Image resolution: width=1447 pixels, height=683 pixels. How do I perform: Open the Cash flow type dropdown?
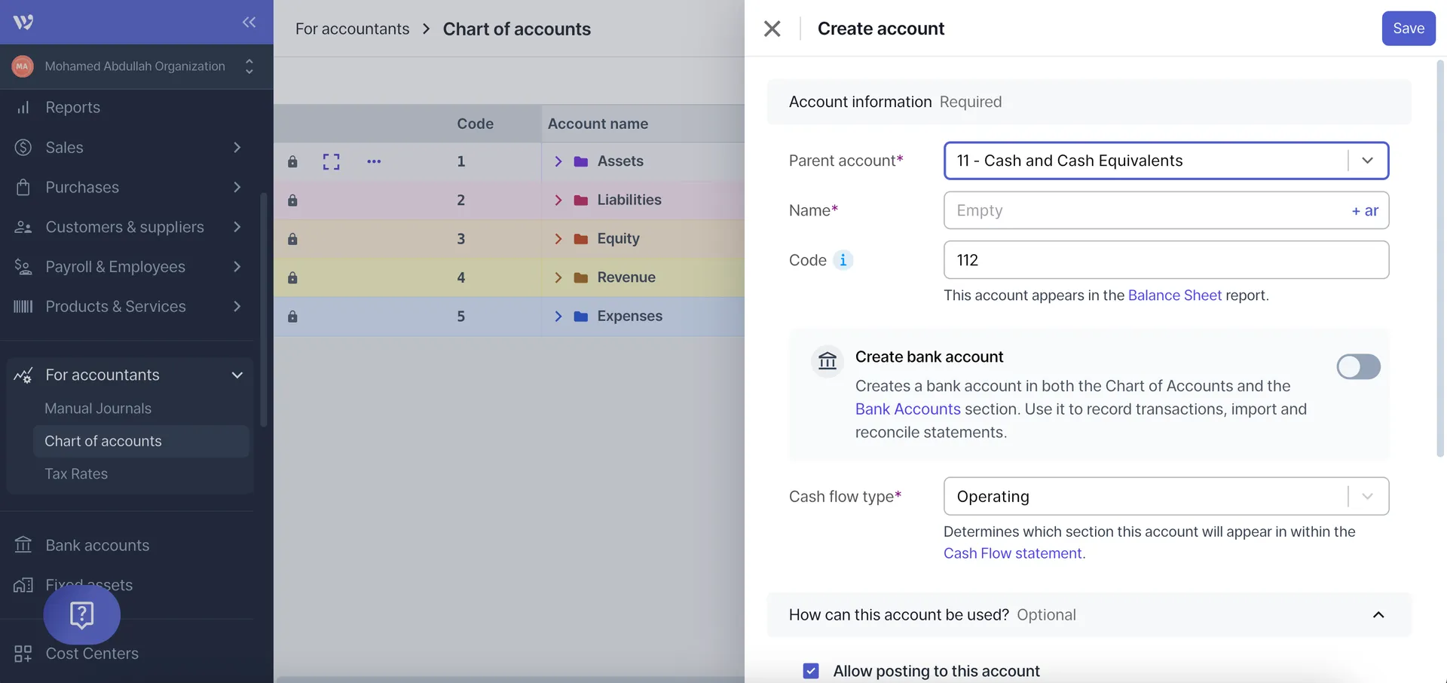pyautogui.click(x=1368, y=496)
